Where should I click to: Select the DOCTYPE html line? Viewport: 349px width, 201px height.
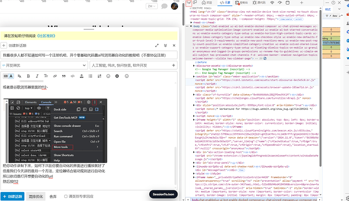[x=200, y=8]
